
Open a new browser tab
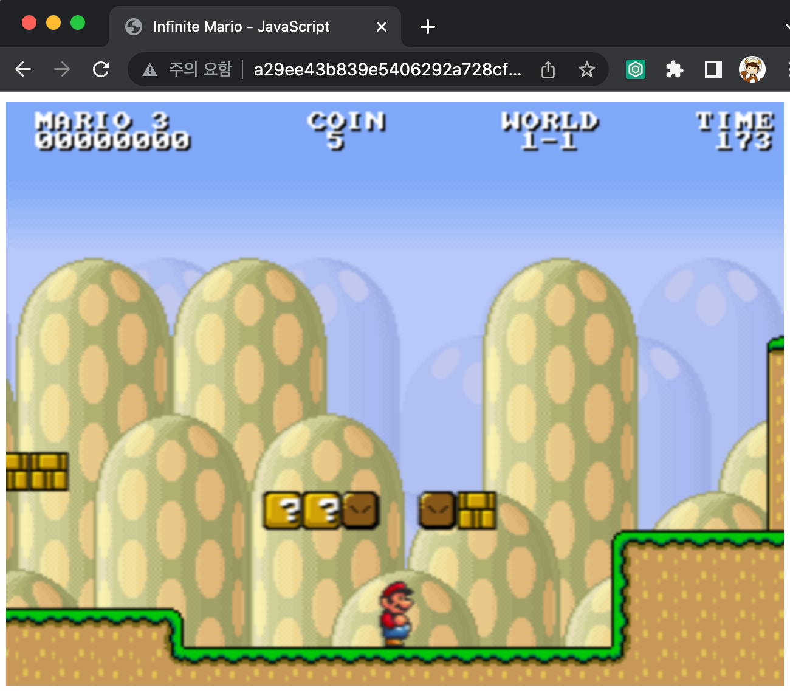[x=428, y=27]
